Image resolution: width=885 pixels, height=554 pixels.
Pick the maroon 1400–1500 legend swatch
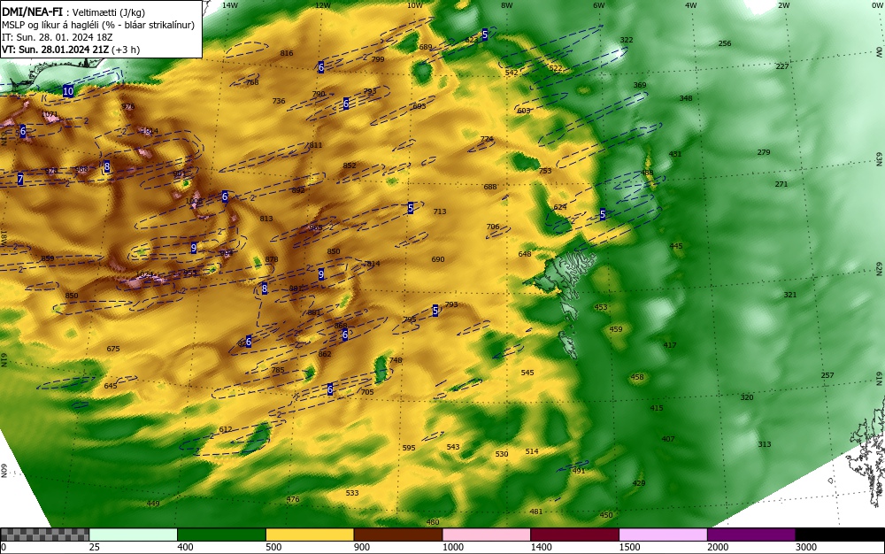[x=574, y=535]
